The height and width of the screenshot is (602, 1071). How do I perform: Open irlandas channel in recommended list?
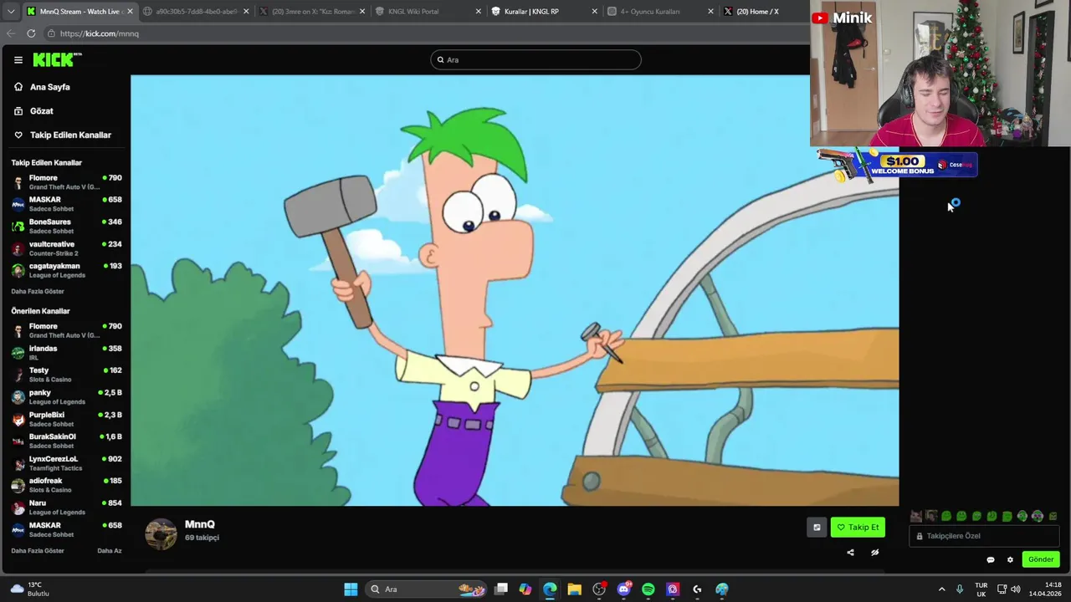coord(67,353)
